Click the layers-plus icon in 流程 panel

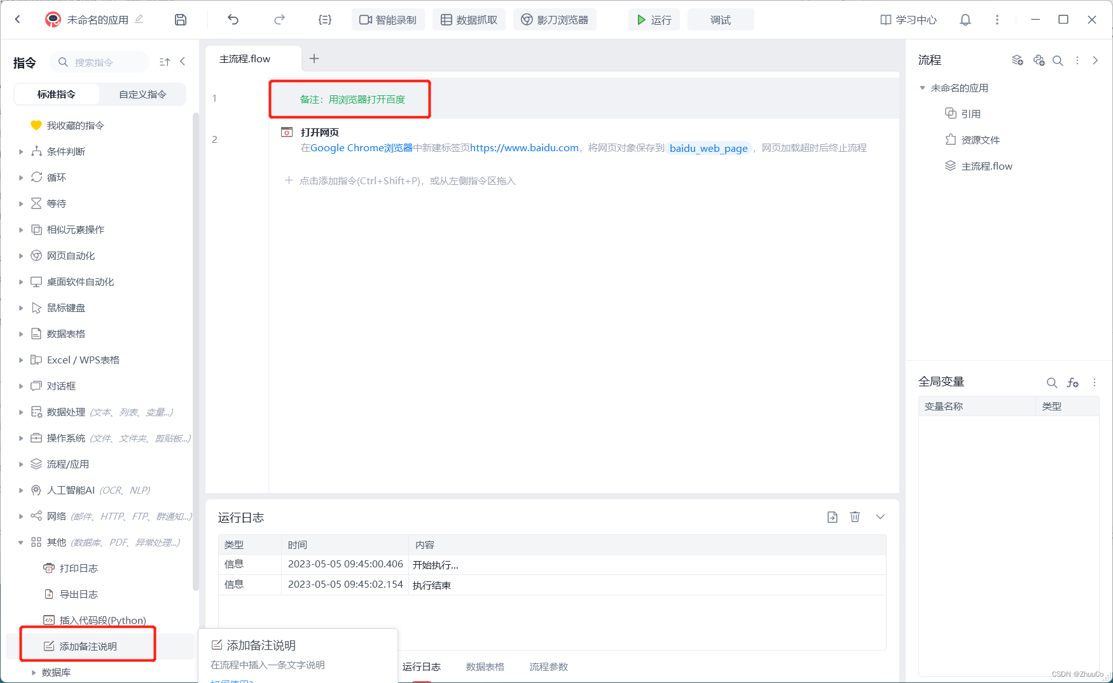(1017, 60)
